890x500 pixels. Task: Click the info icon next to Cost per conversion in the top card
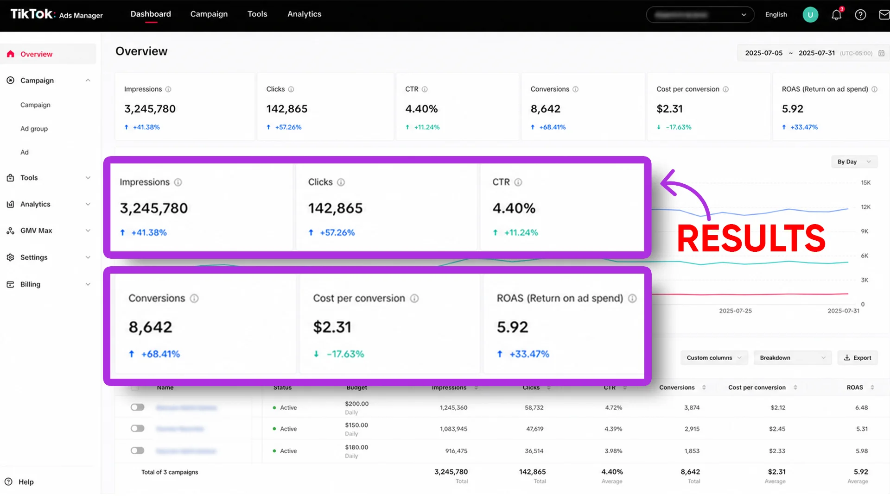pos(725,89)
